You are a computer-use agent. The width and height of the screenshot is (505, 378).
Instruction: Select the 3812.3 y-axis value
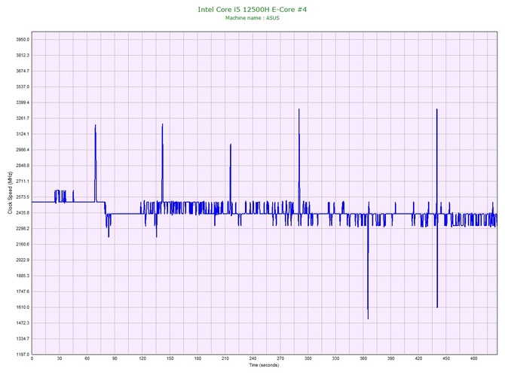(23, 55)
